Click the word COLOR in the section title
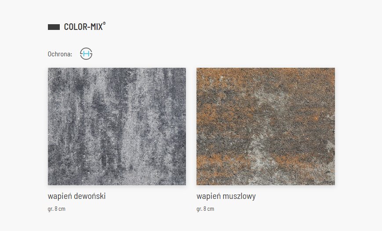382x231 pixels. (76, 27)
